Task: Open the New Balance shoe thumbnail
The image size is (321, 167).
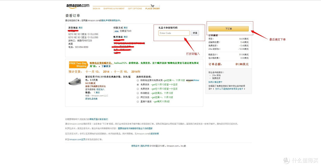Action: click(x=75, y=81)
